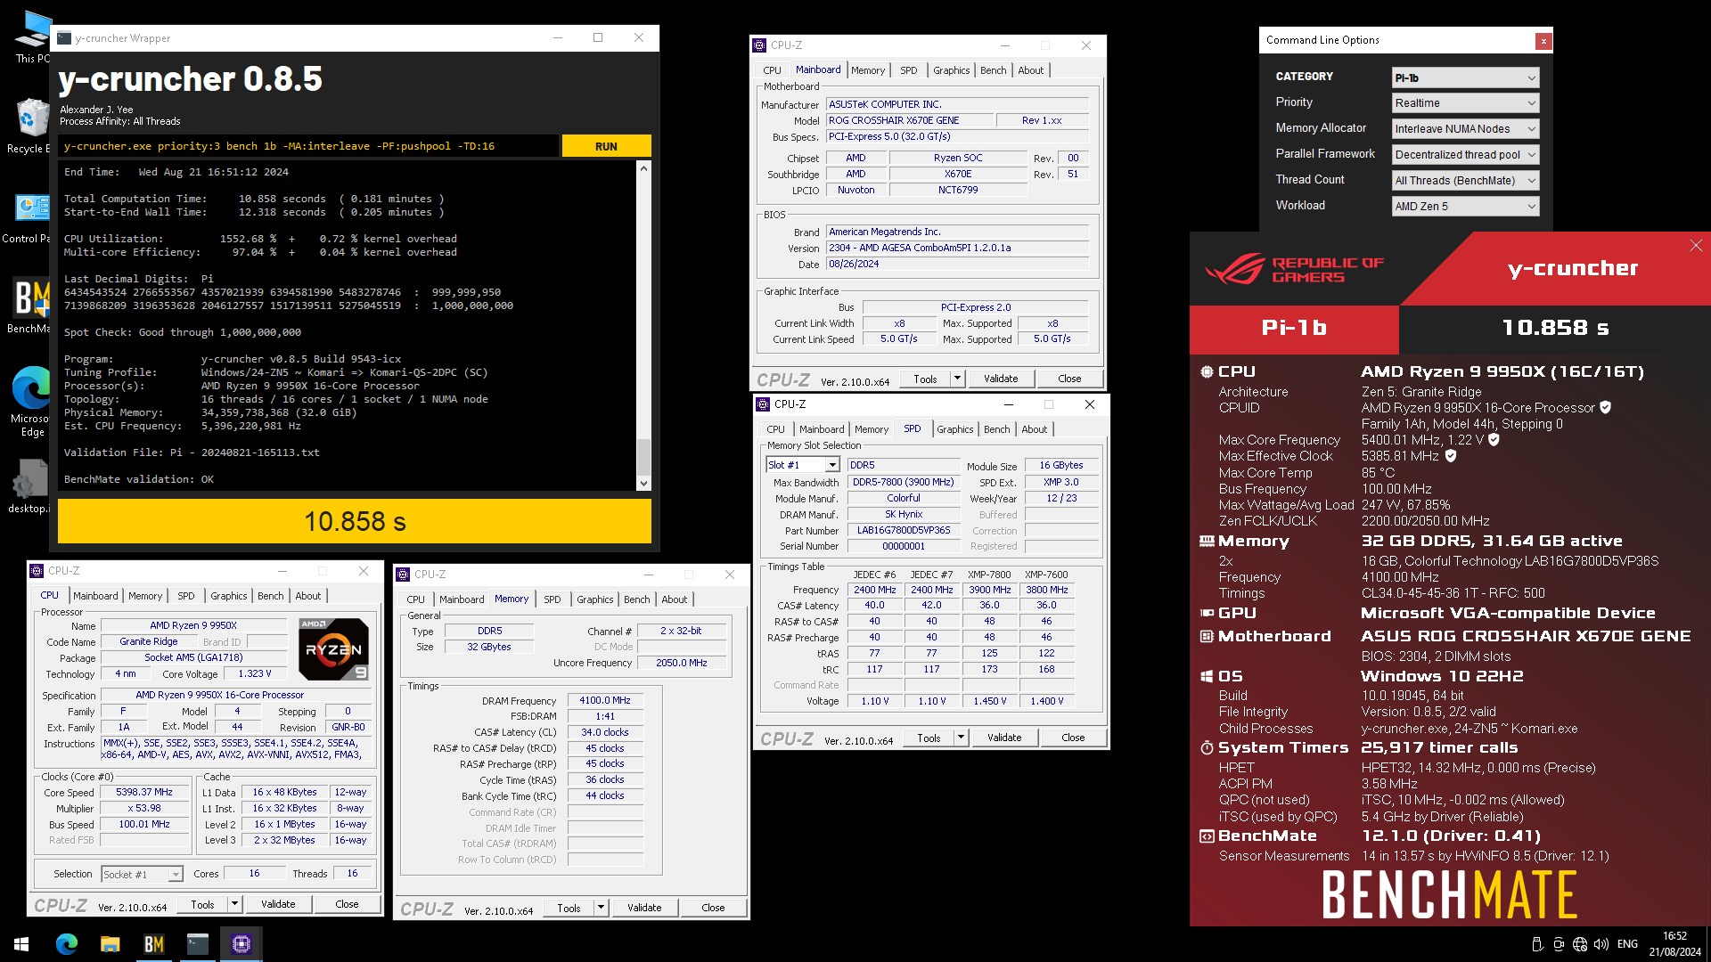Click verified badge beside Max Effective Clock

coord(1451,455)
